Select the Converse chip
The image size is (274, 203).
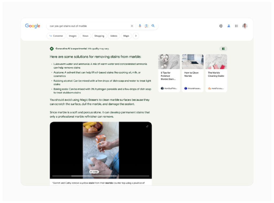pos(56,36)
